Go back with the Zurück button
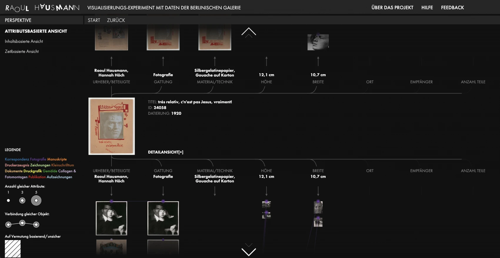Viewport: 500px width, 258px height. [x=116, y=20]
